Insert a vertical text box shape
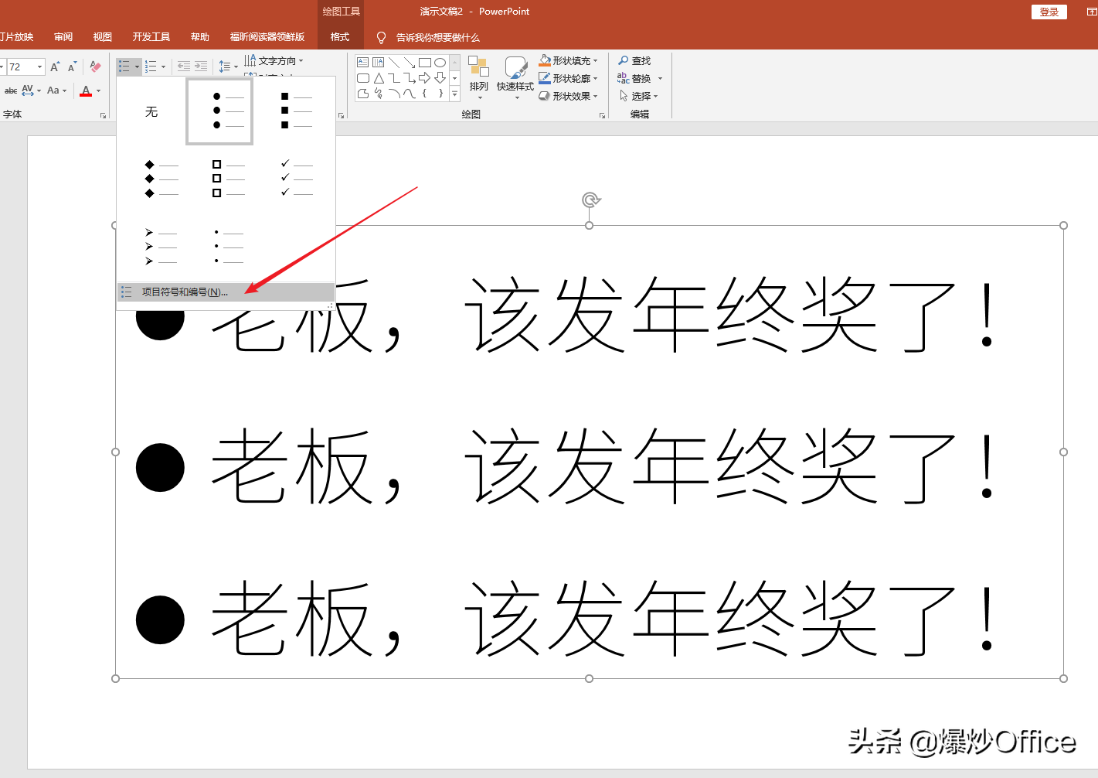Viewport: 1098px width, 778px height. point(378,63)
